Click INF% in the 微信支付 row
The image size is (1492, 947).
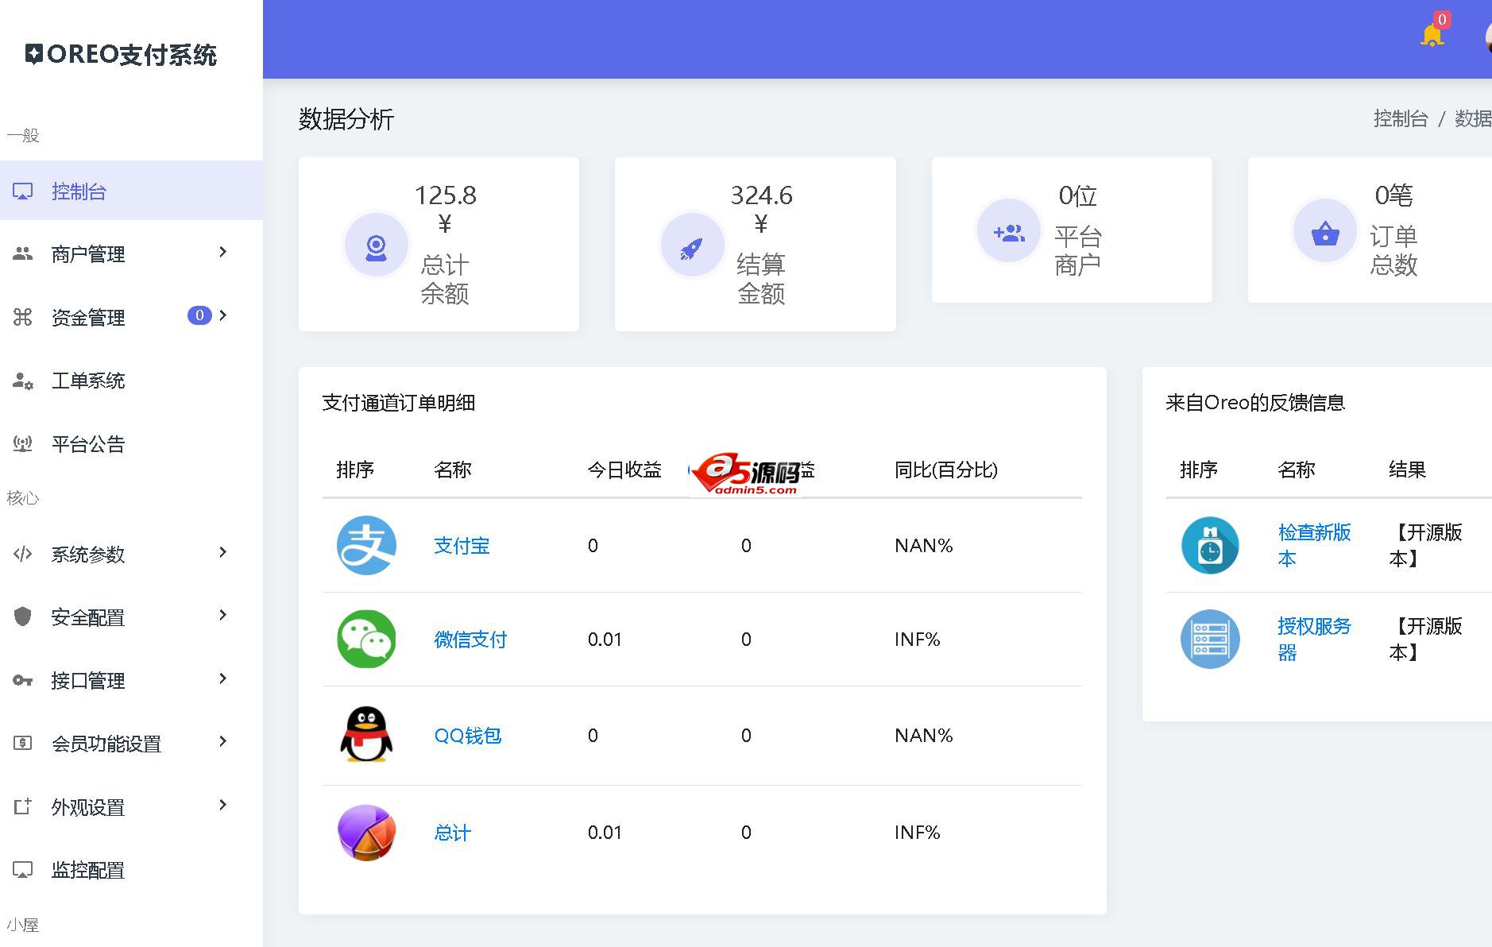(x=917, y=640)
